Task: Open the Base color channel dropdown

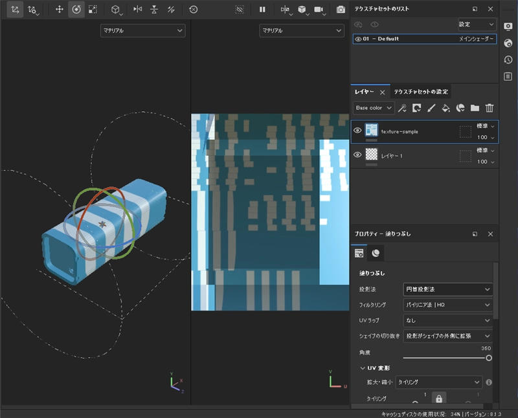Action: click(374, 108)
